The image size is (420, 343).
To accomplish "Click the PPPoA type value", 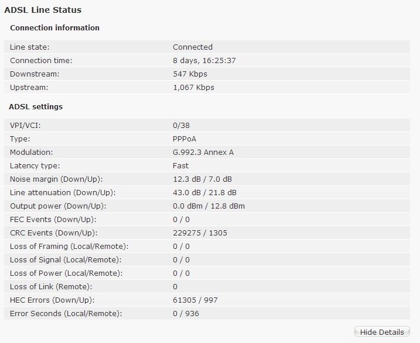I will coord(185,139).
